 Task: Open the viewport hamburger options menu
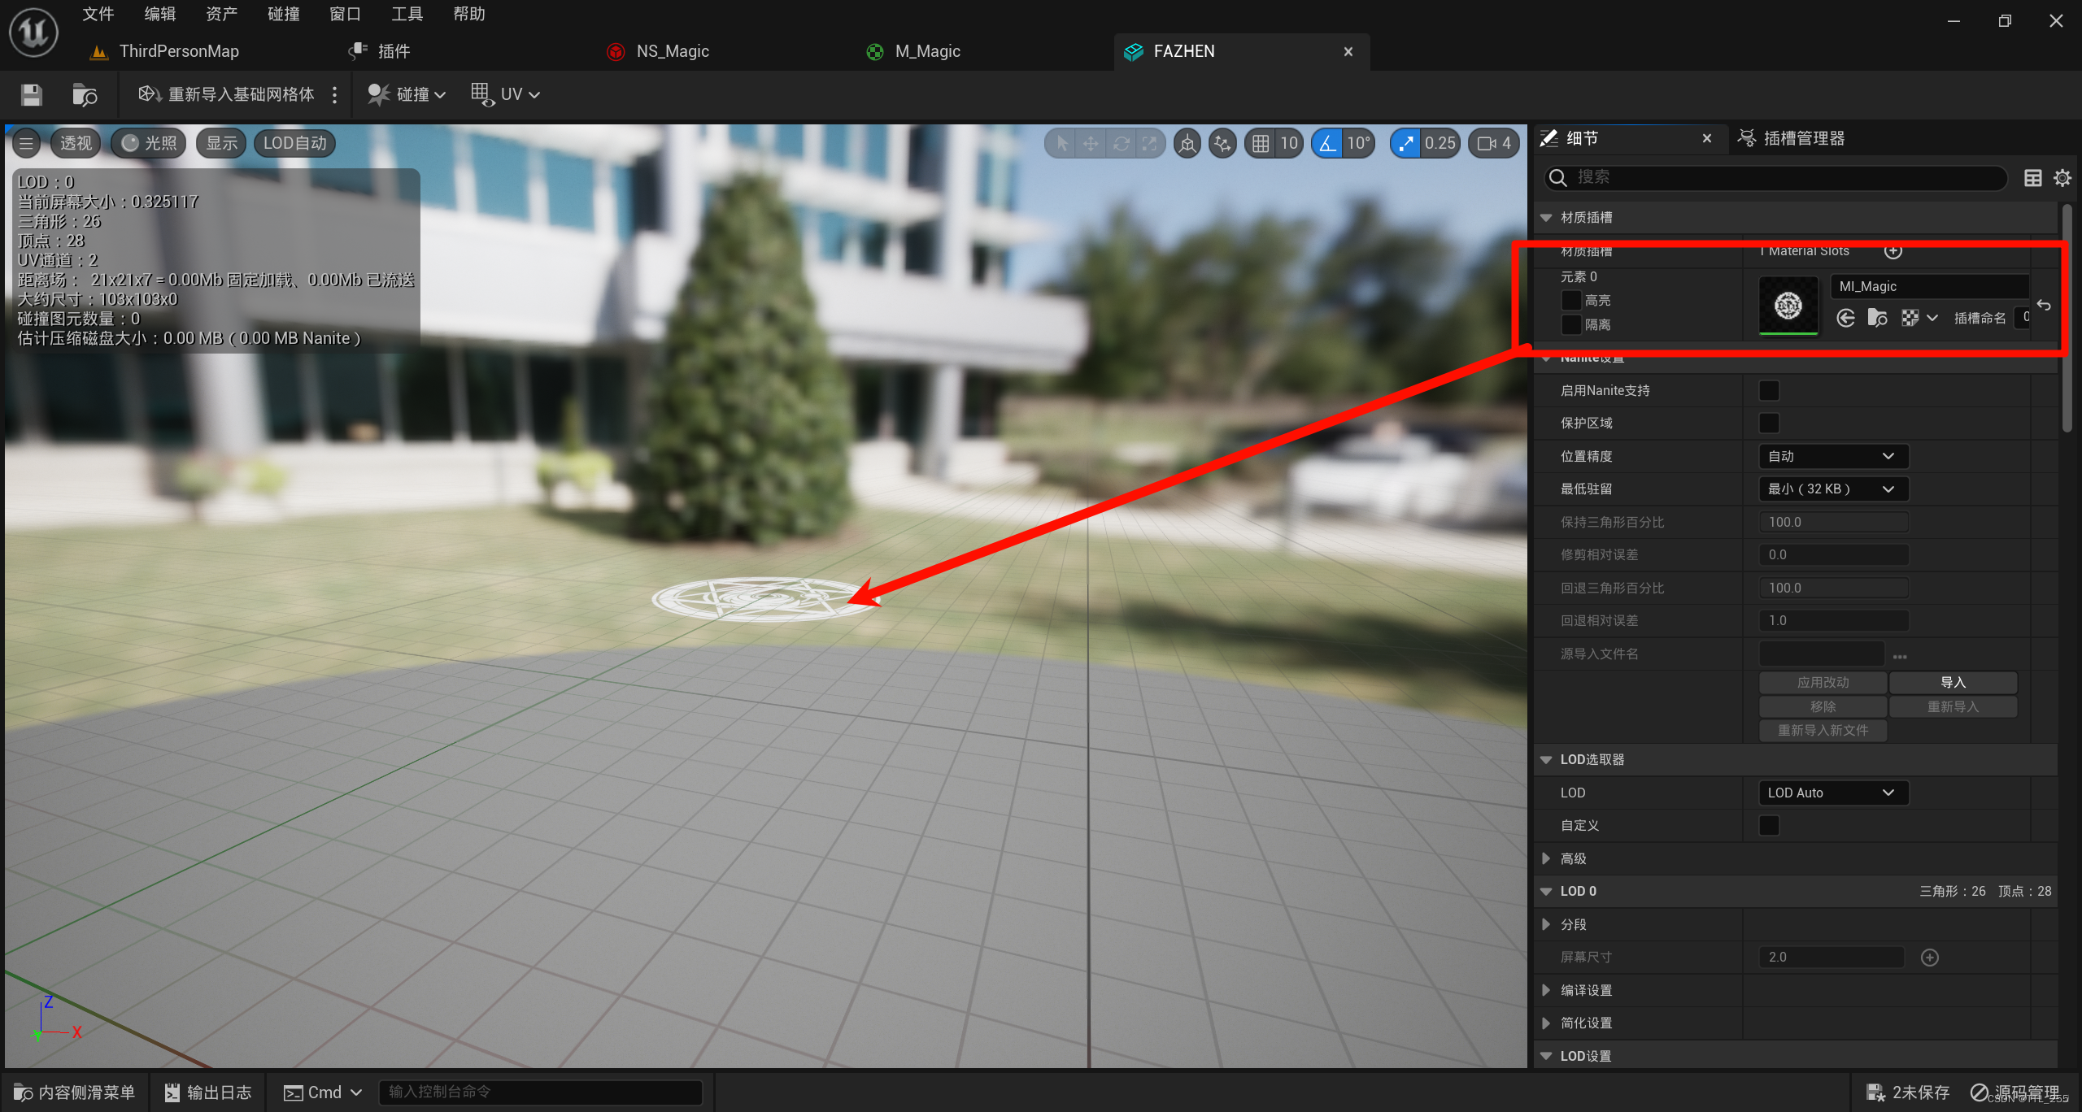point(26,144)
